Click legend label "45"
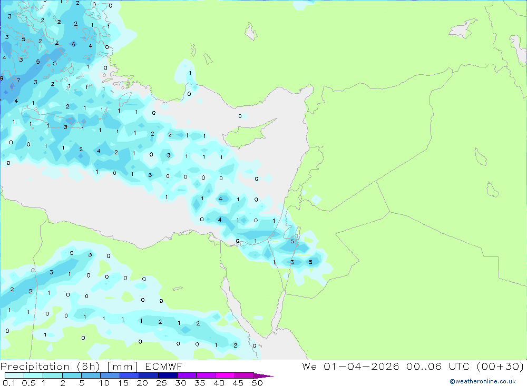527x386 pixels. pos(238,383)
